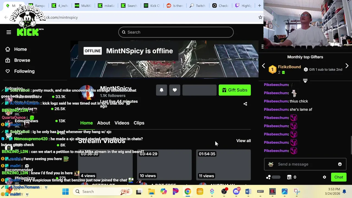This screenshot has width=352, height=198.
Task: Open the notification bell in system tray
Action: click(344, 191)
